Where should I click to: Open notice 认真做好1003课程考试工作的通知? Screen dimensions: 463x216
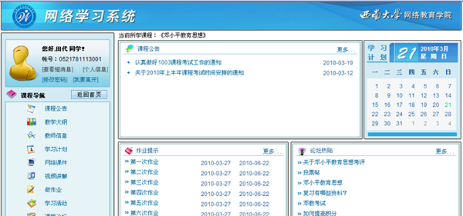pos(178,62)
